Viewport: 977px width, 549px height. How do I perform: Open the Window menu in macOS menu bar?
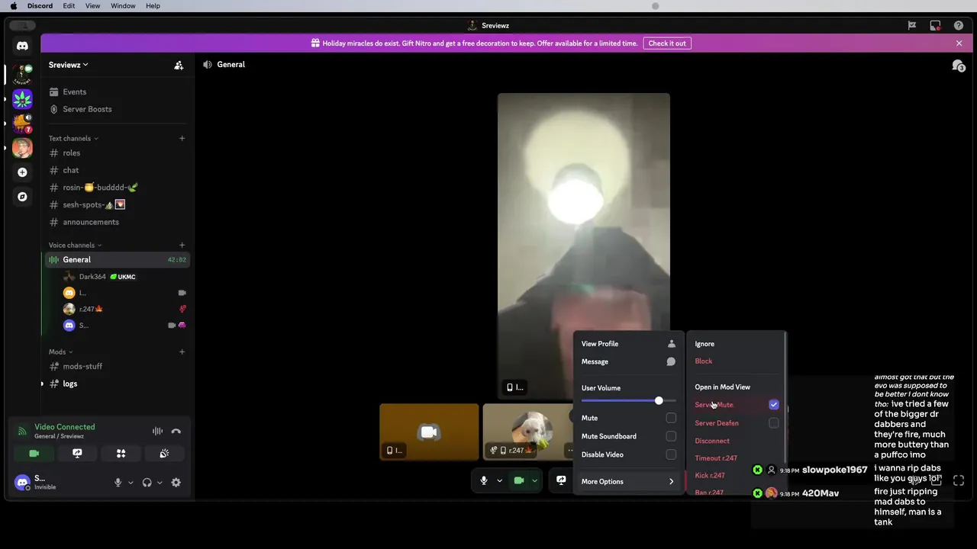(x=123, y=5)
